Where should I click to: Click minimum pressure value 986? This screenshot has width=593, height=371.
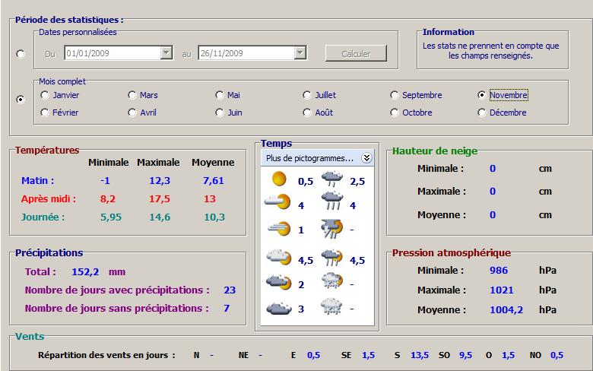point(499,271)
